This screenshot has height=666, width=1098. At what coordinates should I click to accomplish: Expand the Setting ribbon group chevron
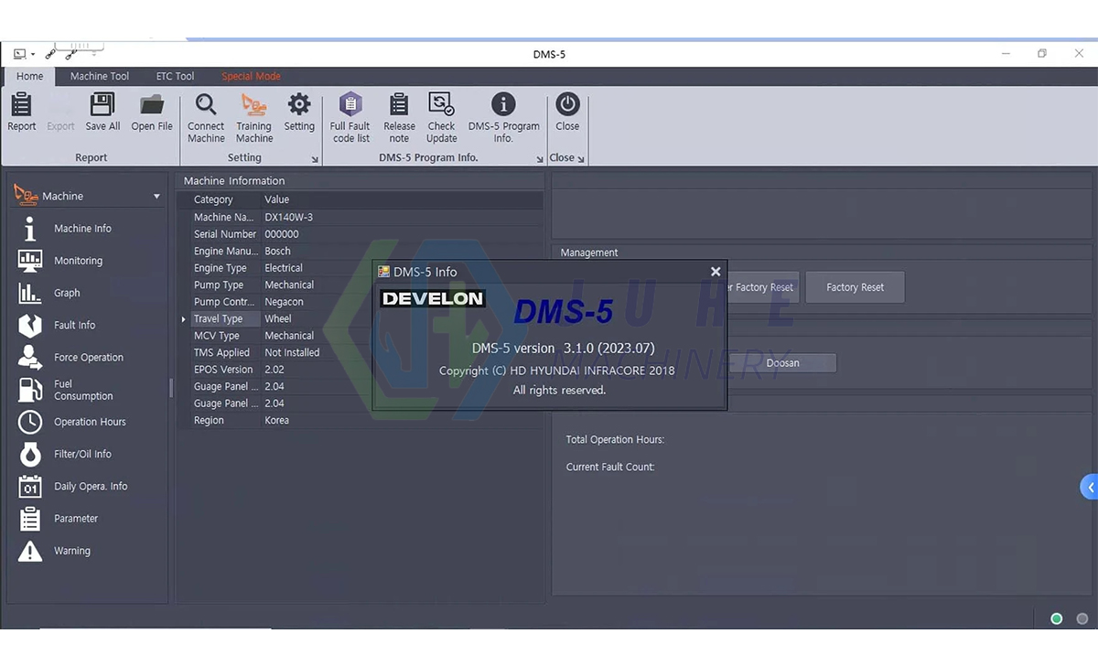coord(315,157)
